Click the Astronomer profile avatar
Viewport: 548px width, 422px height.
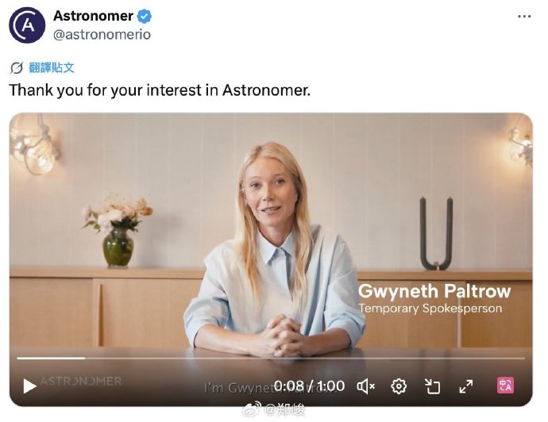[27, 25]
